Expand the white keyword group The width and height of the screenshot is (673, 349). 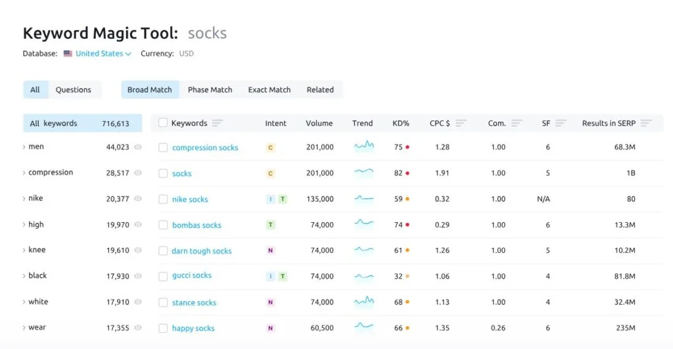tap(24, 302)
